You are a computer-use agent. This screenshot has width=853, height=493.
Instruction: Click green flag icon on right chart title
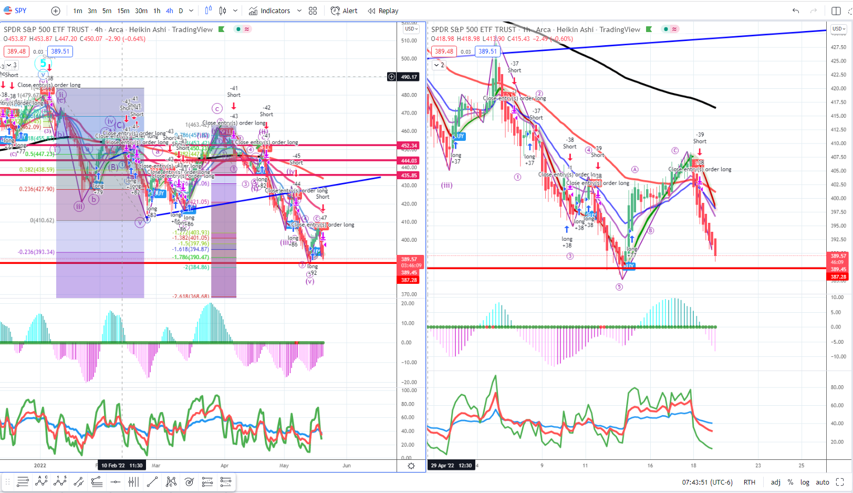click(649, 29)
